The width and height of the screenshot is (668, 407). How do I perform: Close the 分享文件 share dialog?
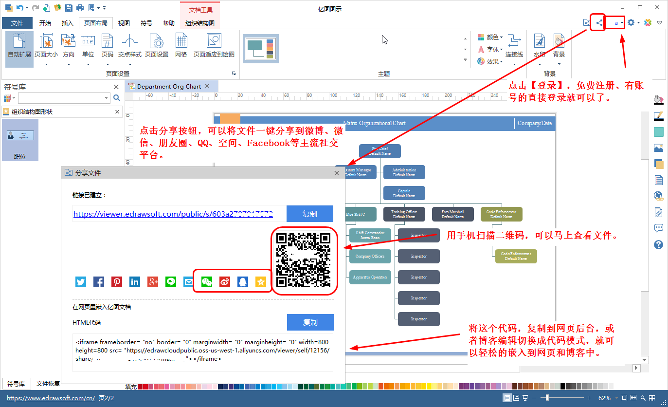pos(337,173)
